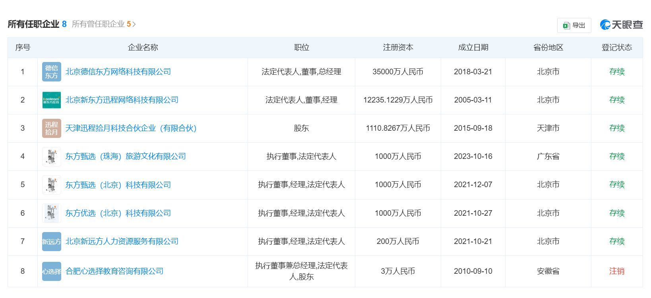The height and width of the screenshot is (298, 651).
Task: Open 东方甄选（北京）科技有限公司 link
Action: (118, 185)
